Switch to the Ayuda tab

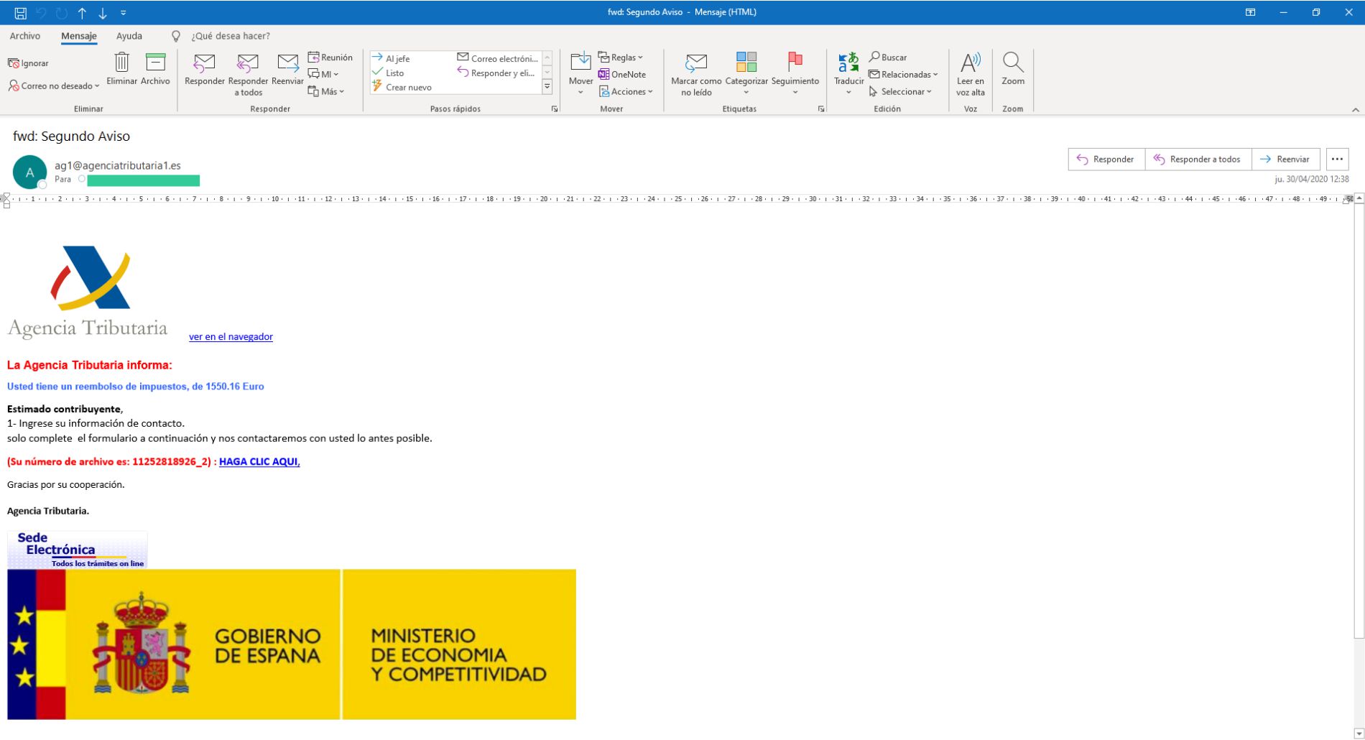pos(129,36)
